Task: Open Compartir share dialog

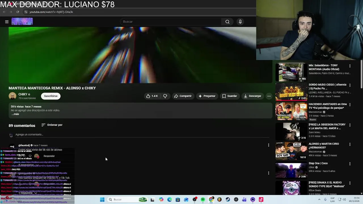Action: 183,96
